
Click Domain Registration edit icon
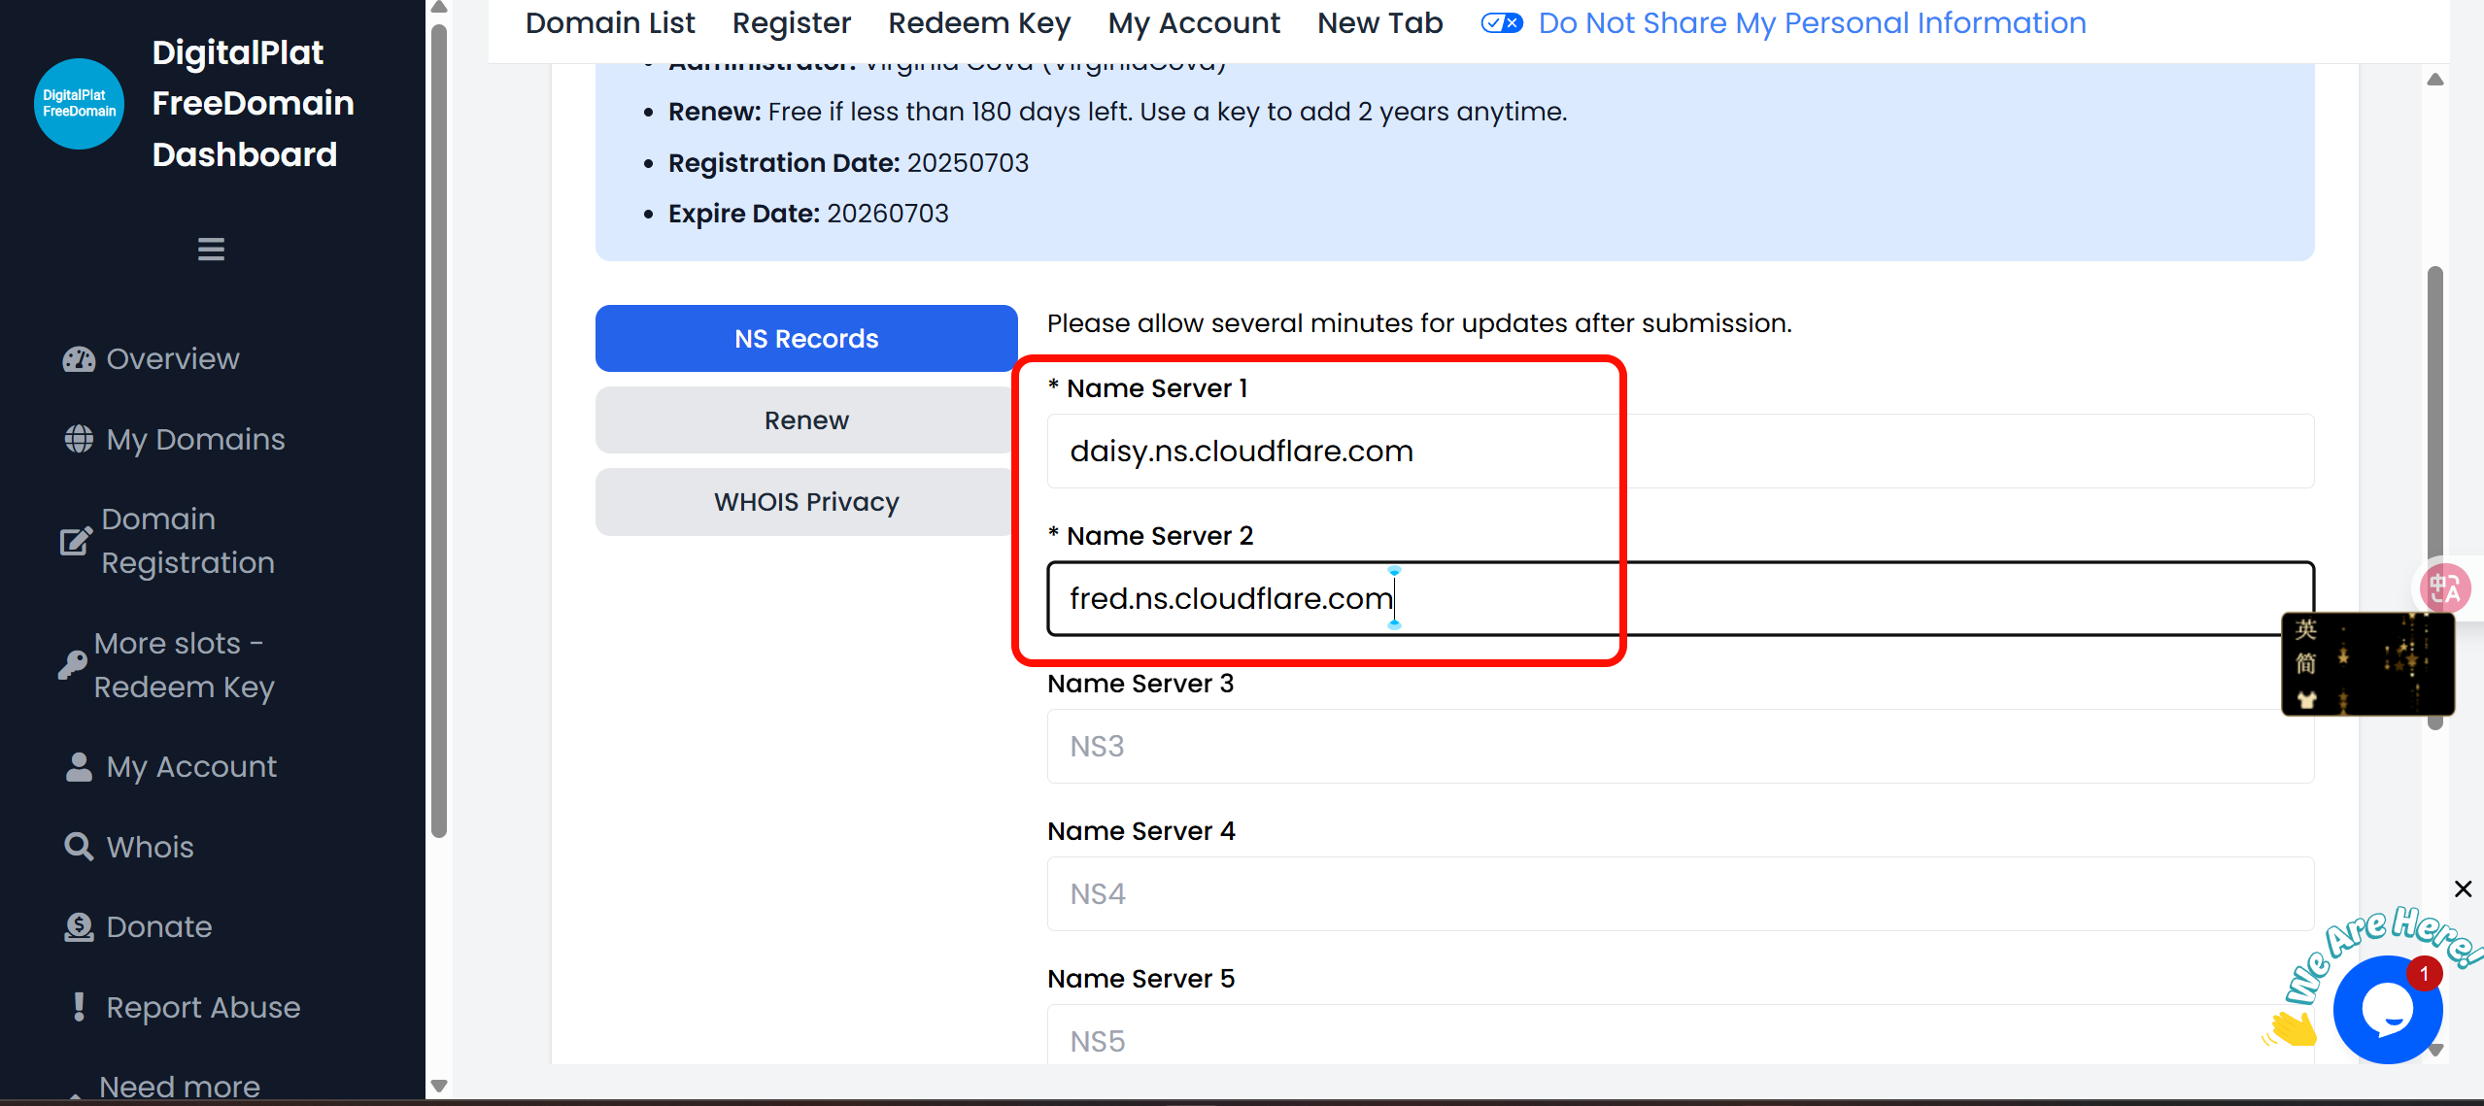pos(76,541)
